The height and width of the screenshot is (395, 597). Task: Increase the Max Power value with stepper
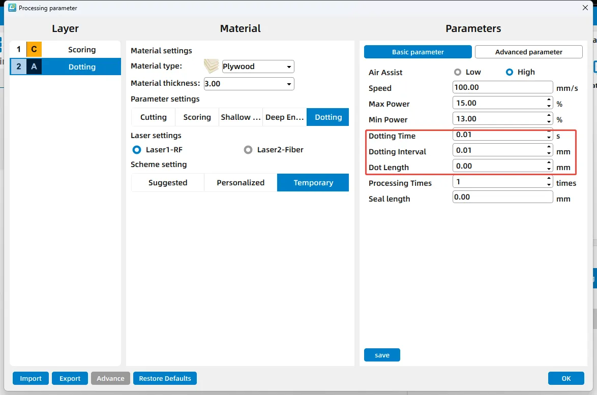(x=549, y=101)
